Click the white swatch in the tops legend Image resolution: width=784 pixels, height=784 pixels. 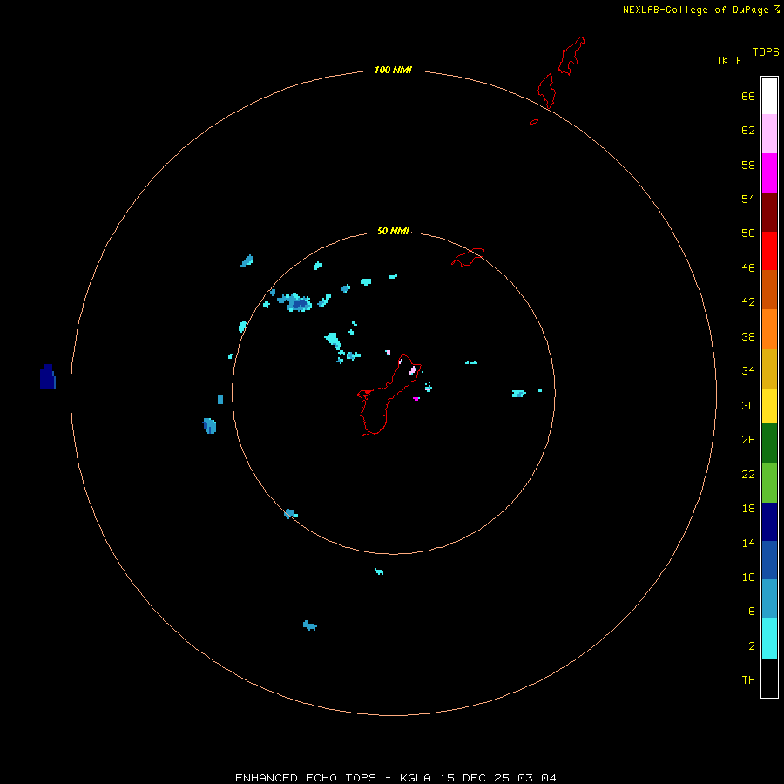click(x=769, y=96)
